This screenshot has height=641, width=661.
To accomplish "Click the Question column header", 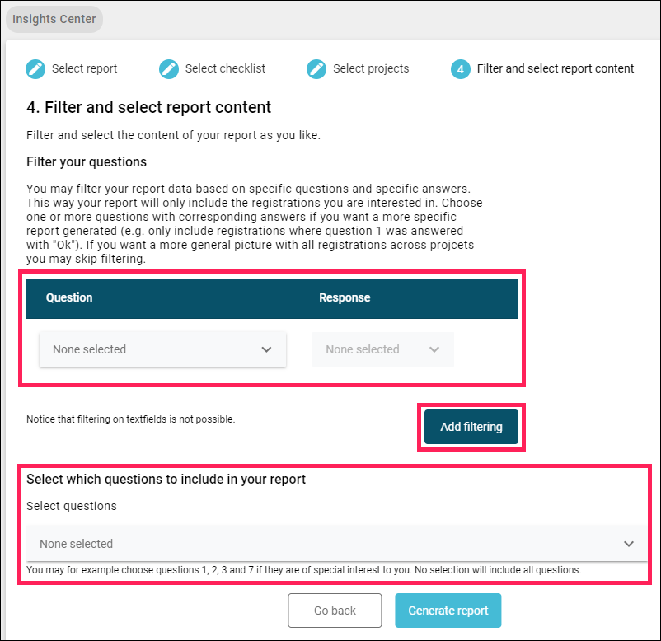I will tap(69, 297).
